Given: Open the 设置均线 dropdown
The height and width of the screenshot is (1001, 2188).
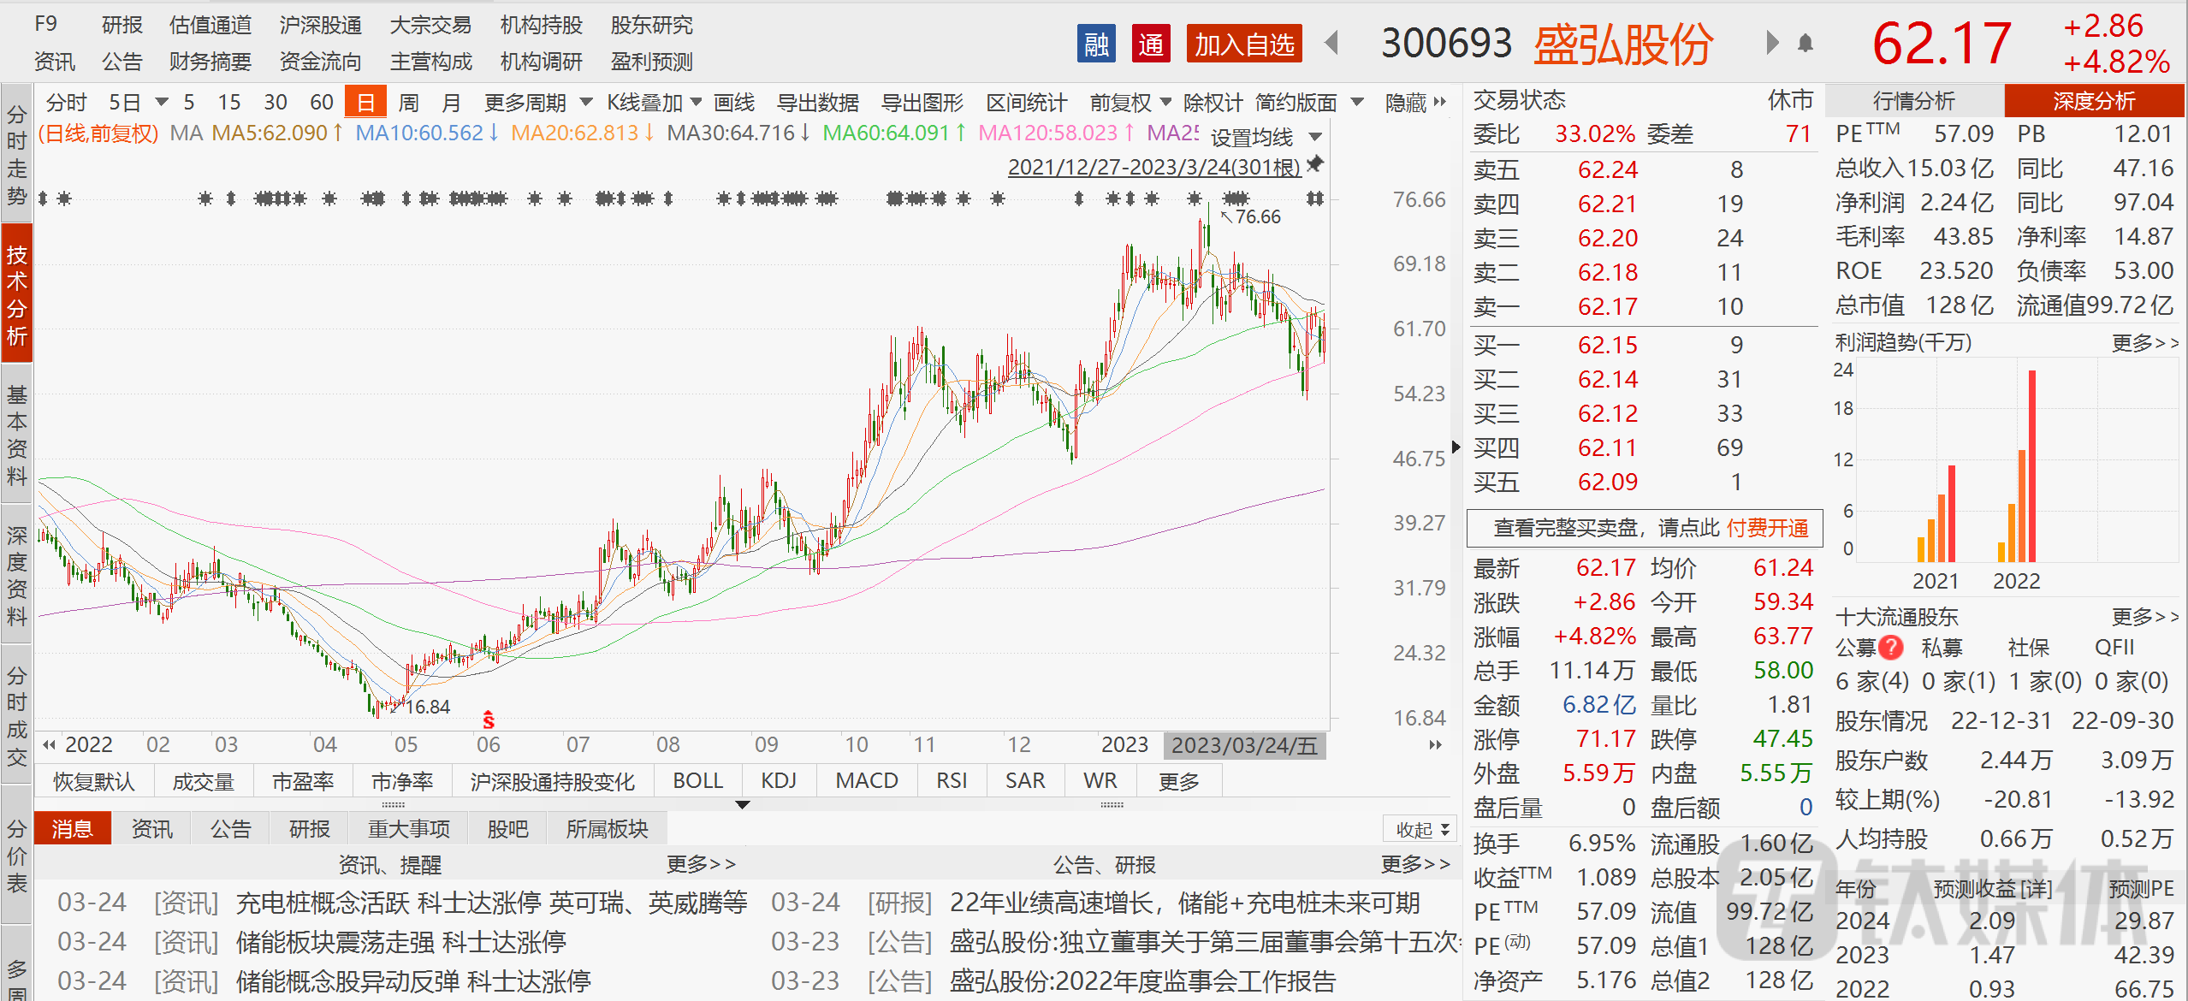Looking at the screenshot, I should click(1266, 137).
